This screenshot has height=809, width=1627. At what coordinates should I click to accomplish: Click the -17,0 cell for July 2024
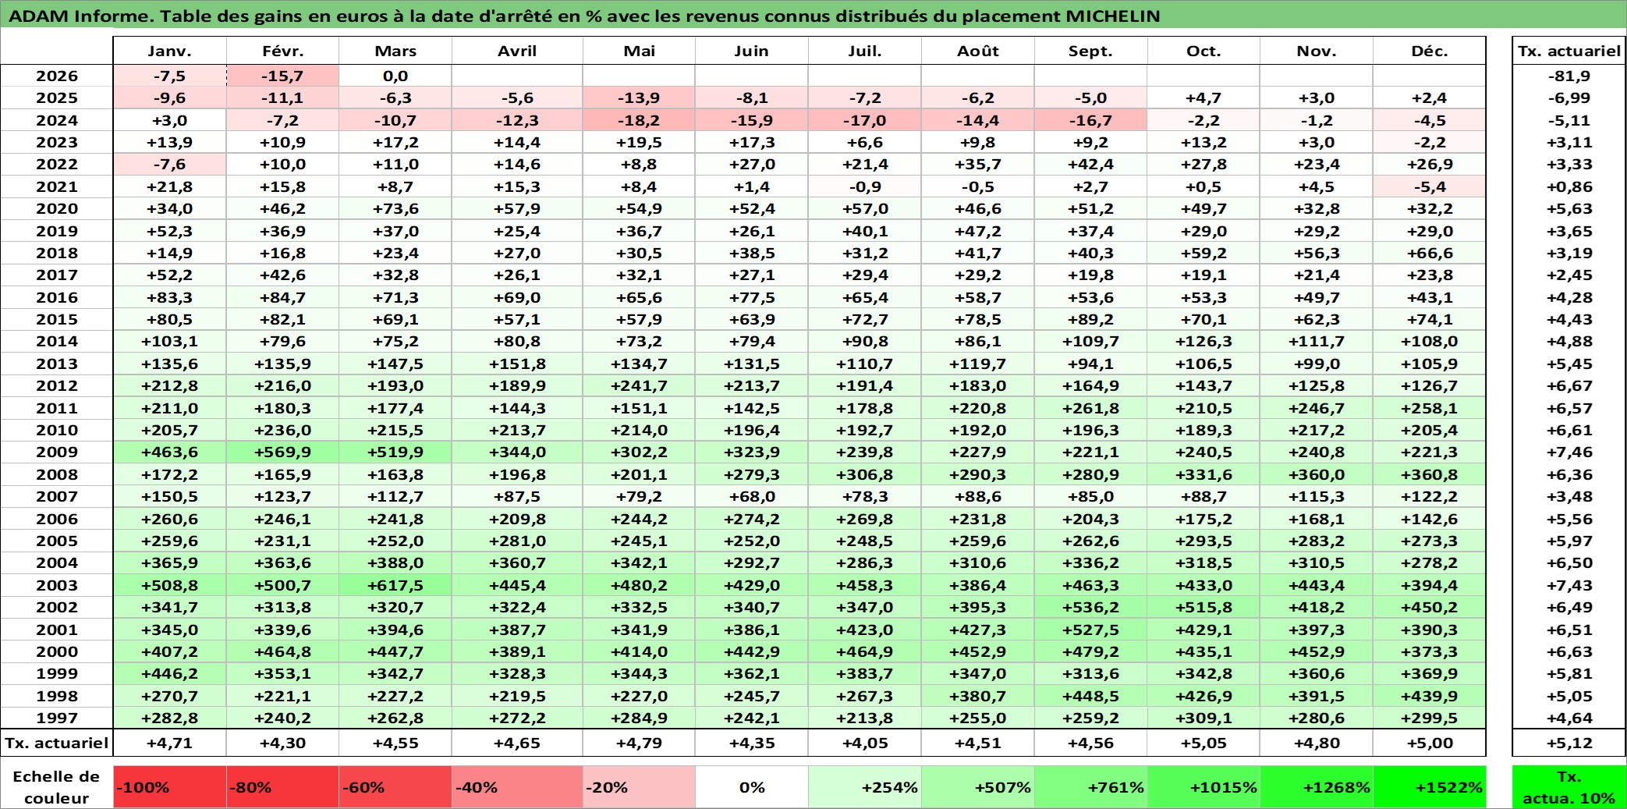pyautogui.click(x=865, y=120)
